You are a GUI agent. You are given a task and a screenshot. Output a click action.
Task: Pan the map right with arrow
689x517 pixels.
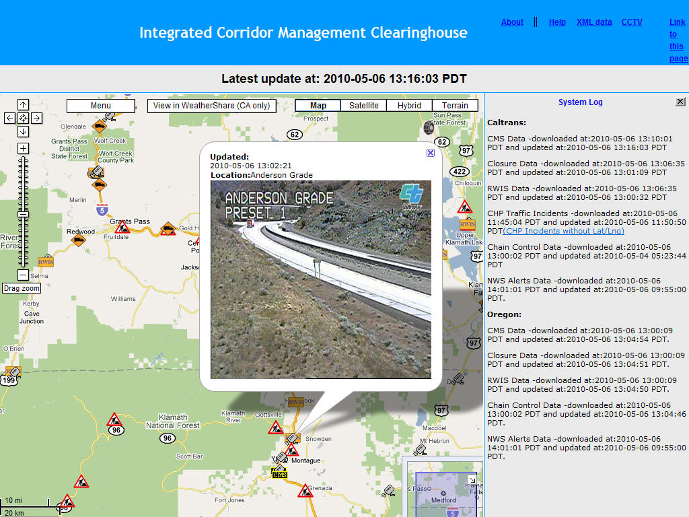click(x=36, y=118)
